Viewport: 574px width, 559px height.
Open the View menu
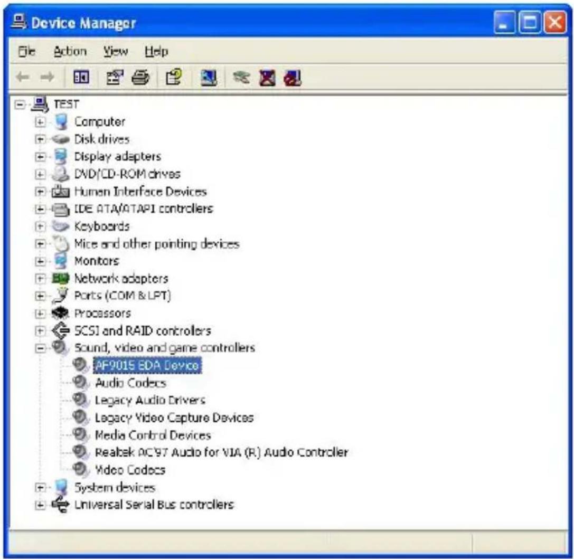point(115,51)
